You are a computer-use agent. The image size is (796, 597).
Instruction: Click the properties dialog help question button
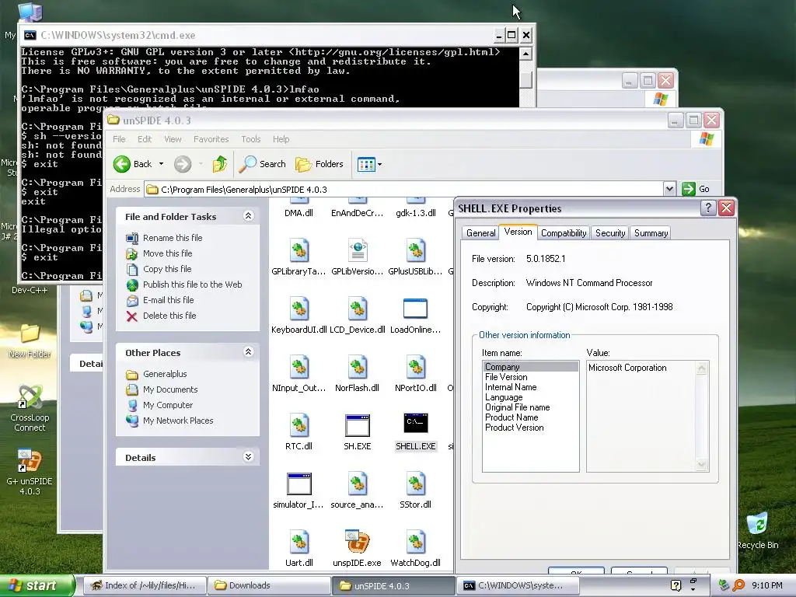pos(707,208)
